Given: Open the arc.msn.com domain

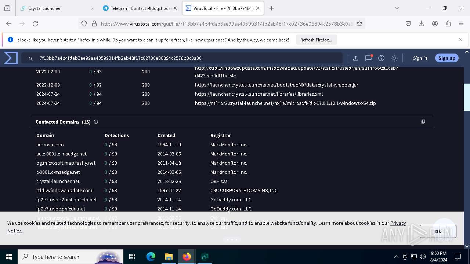Looking at the screenshot, I should click(50, 144).
